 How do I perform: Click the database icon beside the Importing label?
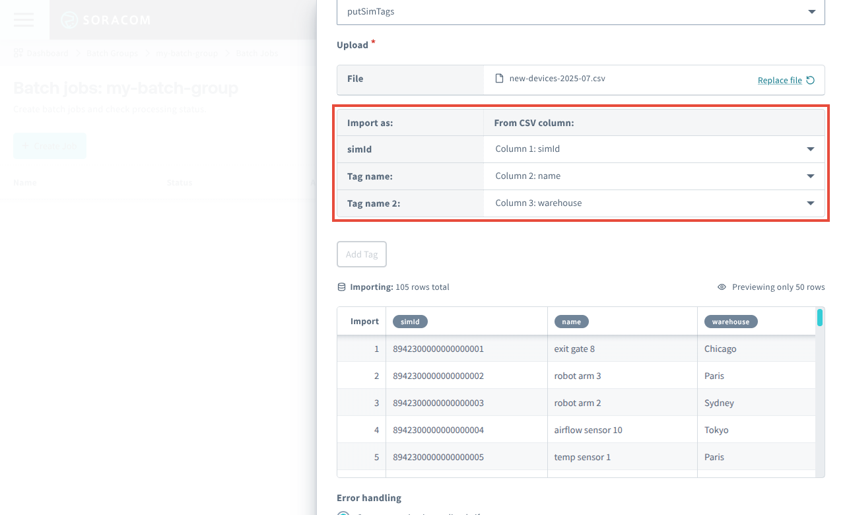(x=341, y=287)
